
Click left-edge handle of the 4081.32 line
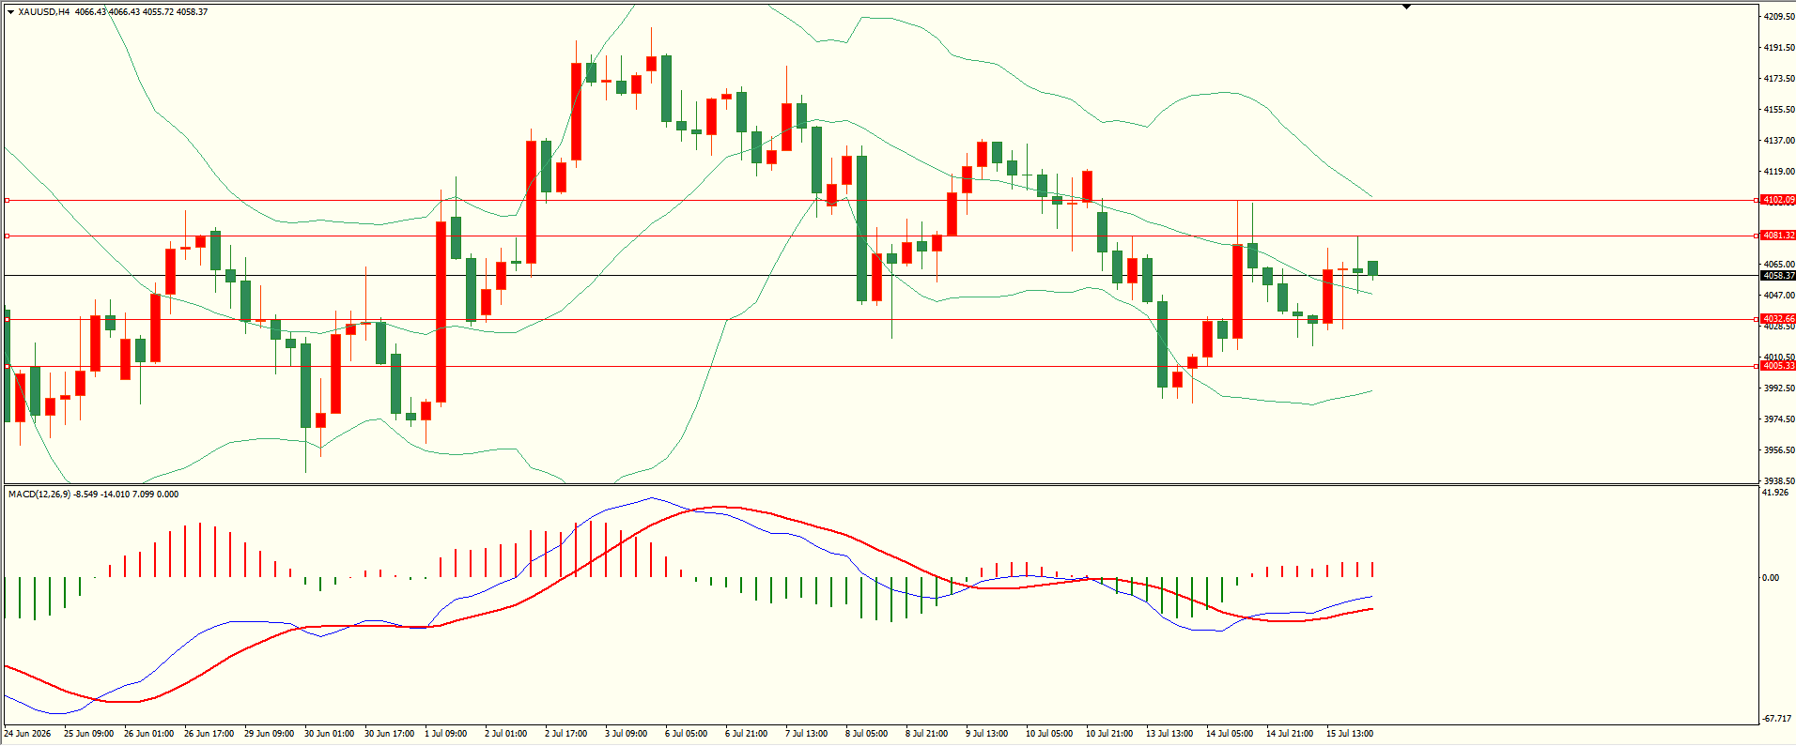click(x=7, y=236)
